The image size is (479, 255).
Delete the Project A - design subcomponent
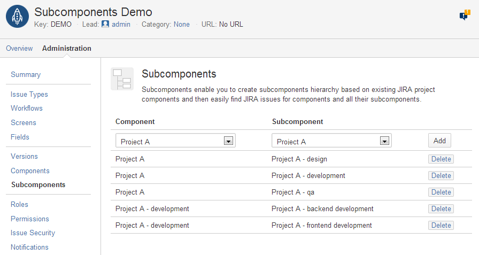441,159
